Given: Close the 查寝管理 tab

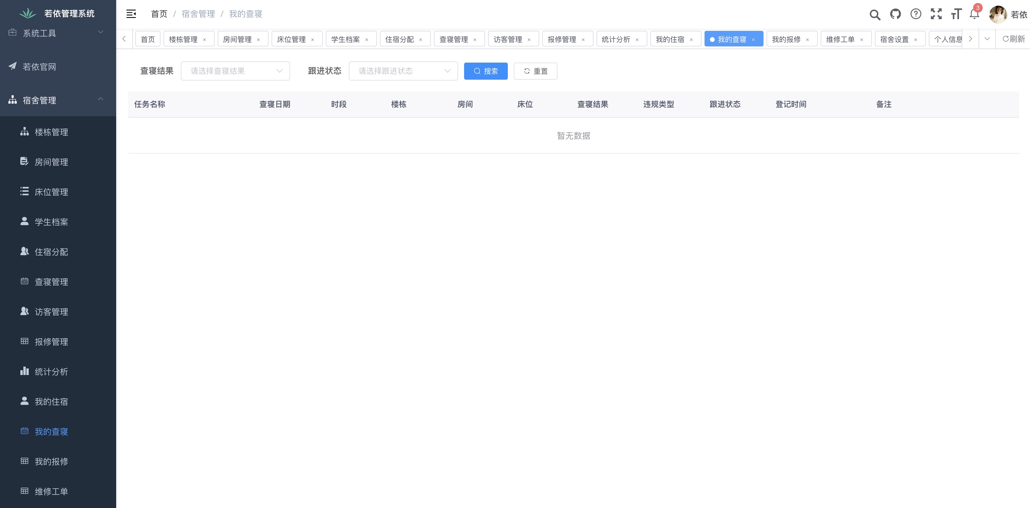Looking at the screenshot, I should pyautogui.click(x=475, y=40).
